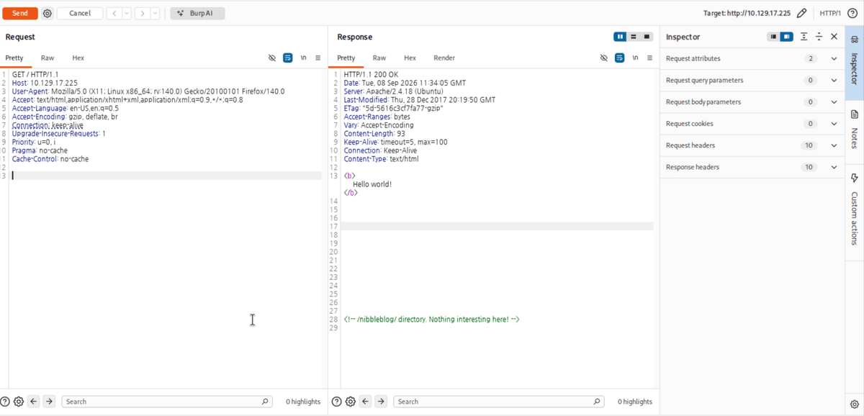This screenshot has height=416, width=864.
Task: Edit the target with the pencil icon
Action: tap(801, 13)
